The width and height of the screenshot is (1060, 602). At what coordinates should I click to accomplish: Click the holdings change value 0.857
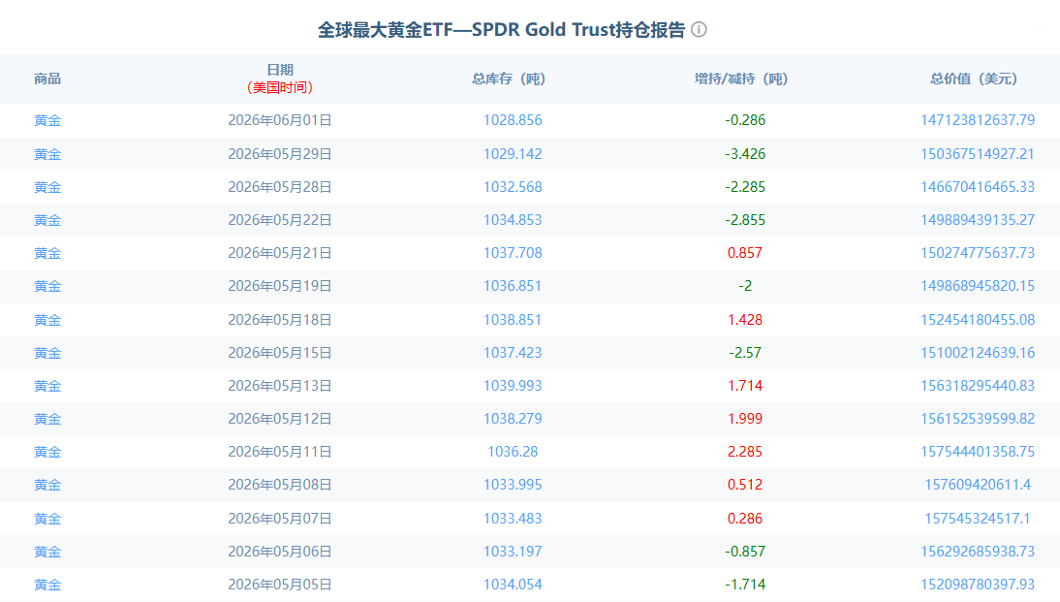[745, 254]
